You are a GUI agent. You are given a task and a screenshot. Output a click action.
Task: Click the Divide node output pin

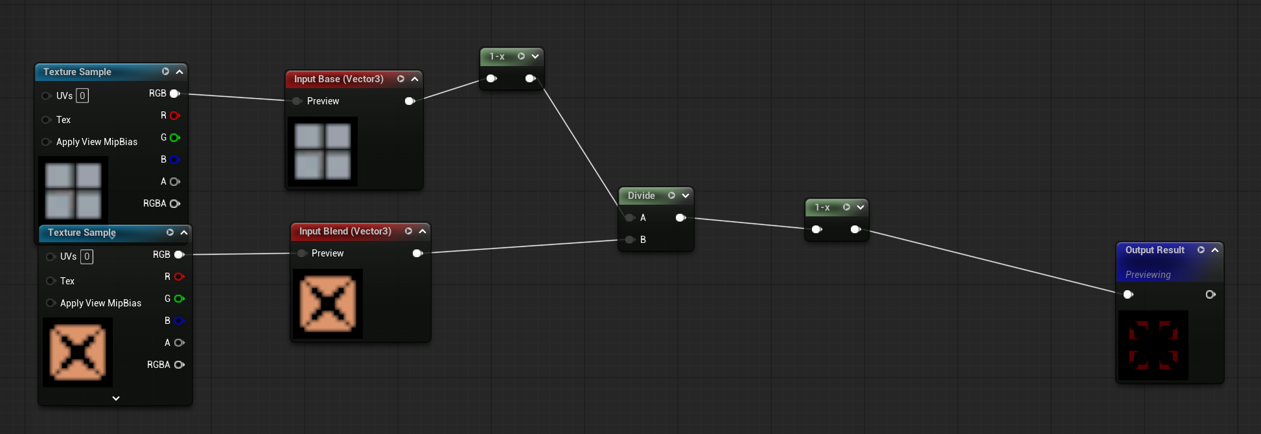pyautogui.click(x=680, y=218)
